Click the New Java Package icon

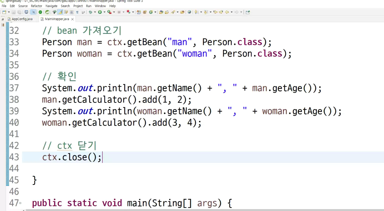tap(145, 12)
